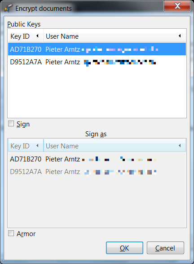Confirm encryption with OK button
This screenshot has height=264, width=194.
coord(124,248)
